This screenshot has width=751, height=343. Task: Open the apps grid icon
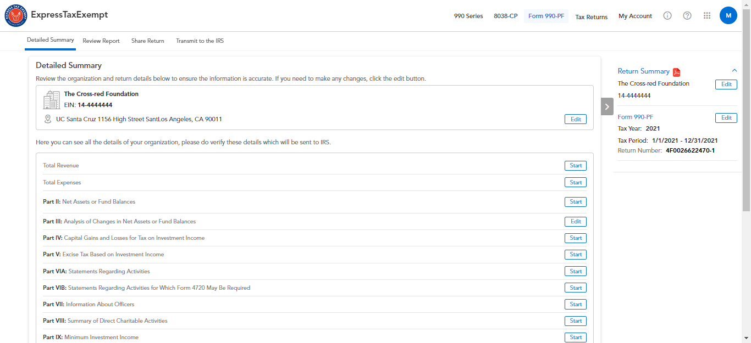[x=708, y=16]
